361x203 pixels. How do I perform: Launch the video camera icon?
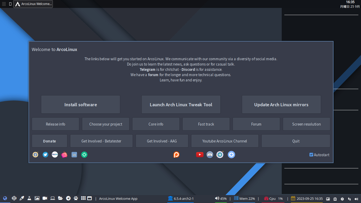pos(45,198)
